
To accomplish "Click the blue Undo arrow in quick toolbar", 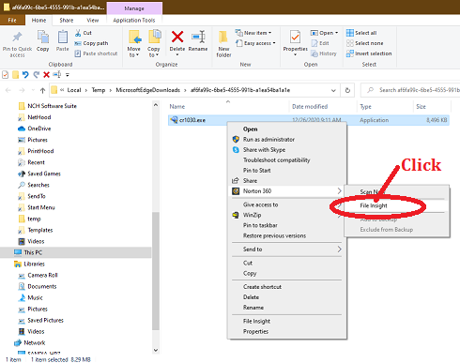I will [x=25, y=74].
